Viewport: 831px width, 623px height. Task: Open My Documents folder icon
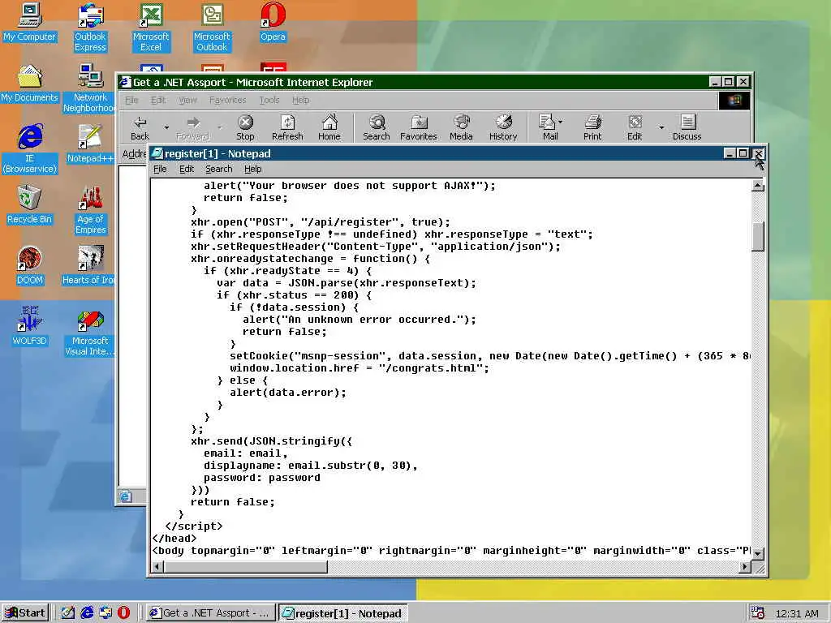[29, 84]
